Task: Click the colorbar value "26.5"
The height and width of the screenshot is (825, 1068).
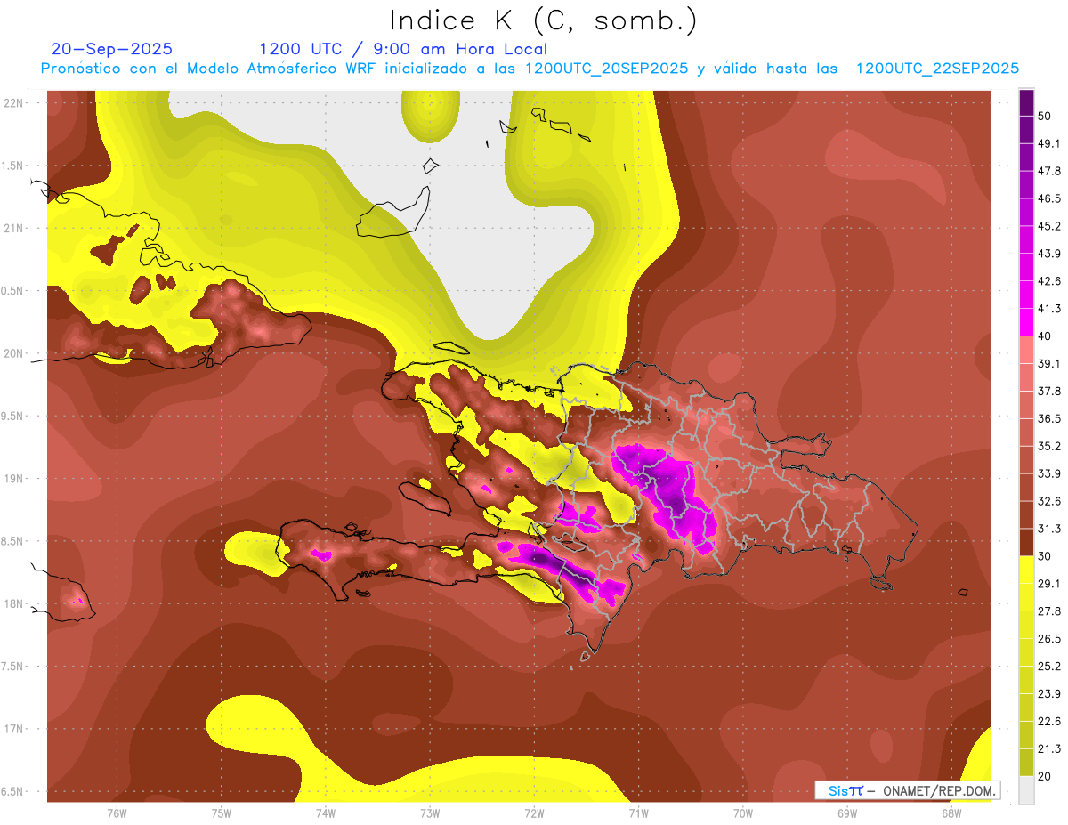Action: (1050, 639)
